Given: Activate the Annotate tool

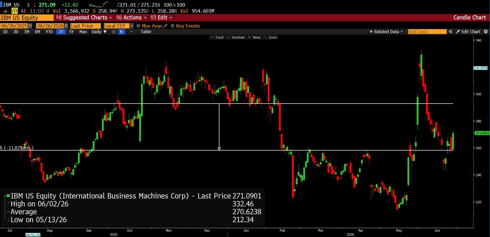Looking at the screenshot, I should point(236,37).
